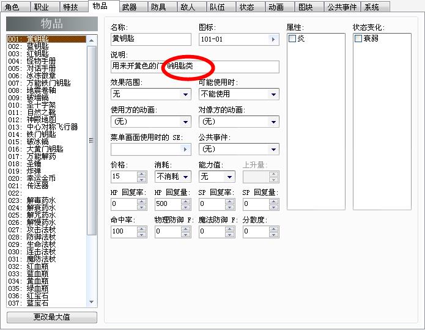Increase 分散度 with up arrow
Screen dimensions: 425x330
tap(274, 229)
